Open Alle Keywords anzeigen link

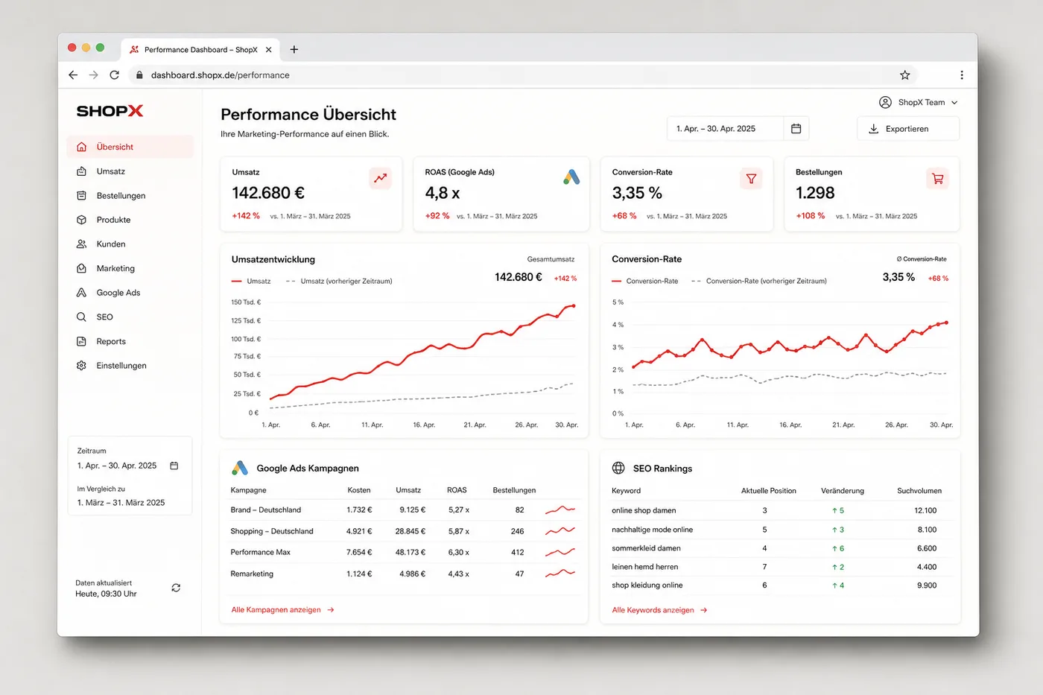[659, 610]
